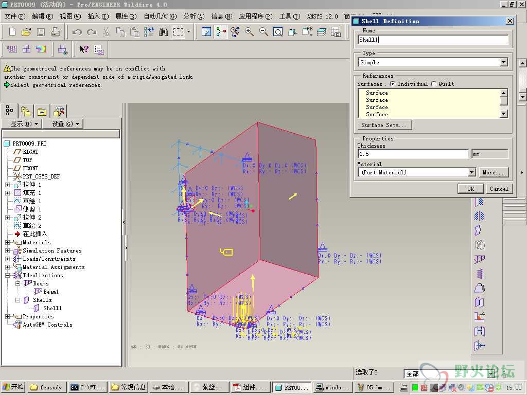This screenshot has height=395, width=527.
Task: Expand the Simulation Features node
Action: [7, 250]
